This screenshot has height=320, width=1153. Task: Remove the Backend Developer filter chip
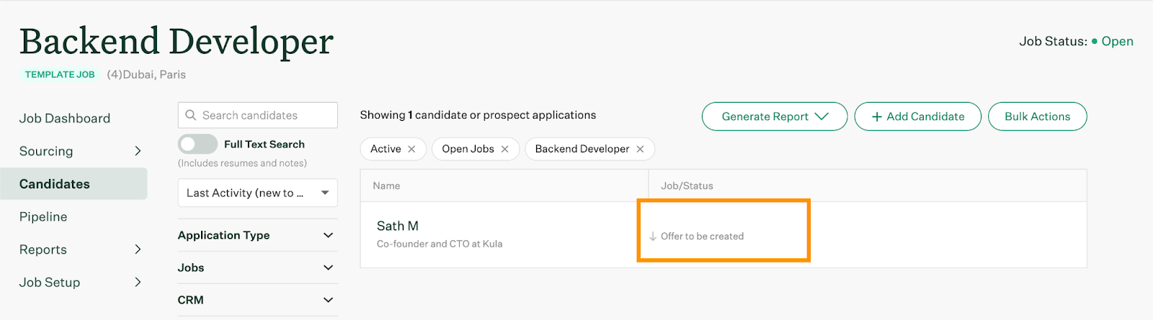pyautogui.click(x=640, y=149)
